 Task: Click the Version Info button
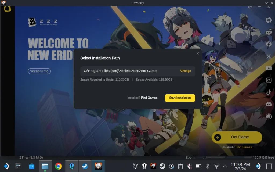[39, 71]
